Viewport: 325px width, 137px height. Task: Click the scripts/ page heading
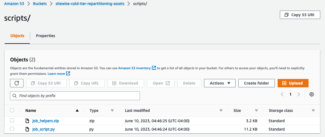coord(17,18)
